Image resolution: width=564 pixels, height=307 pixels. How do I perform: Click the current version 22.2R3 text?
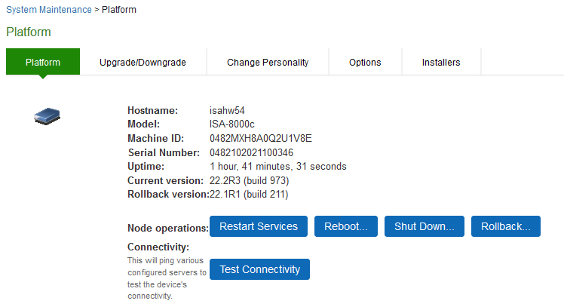(249, 180)
